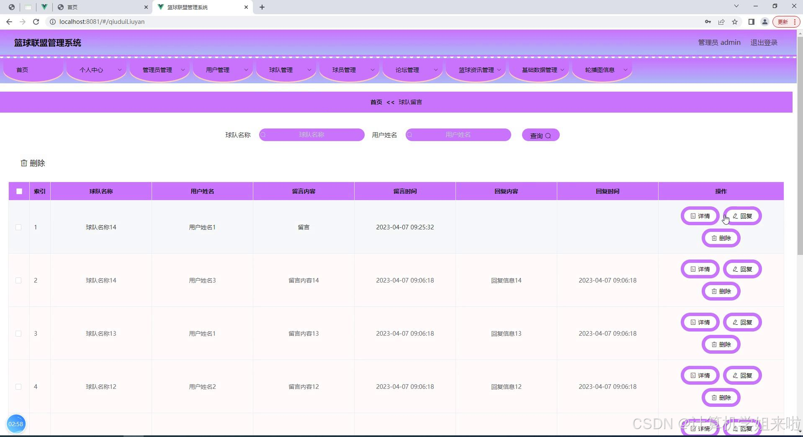
Task: Click cell 2023-04-07 09:25:32
Action: (x=405, y=227)
